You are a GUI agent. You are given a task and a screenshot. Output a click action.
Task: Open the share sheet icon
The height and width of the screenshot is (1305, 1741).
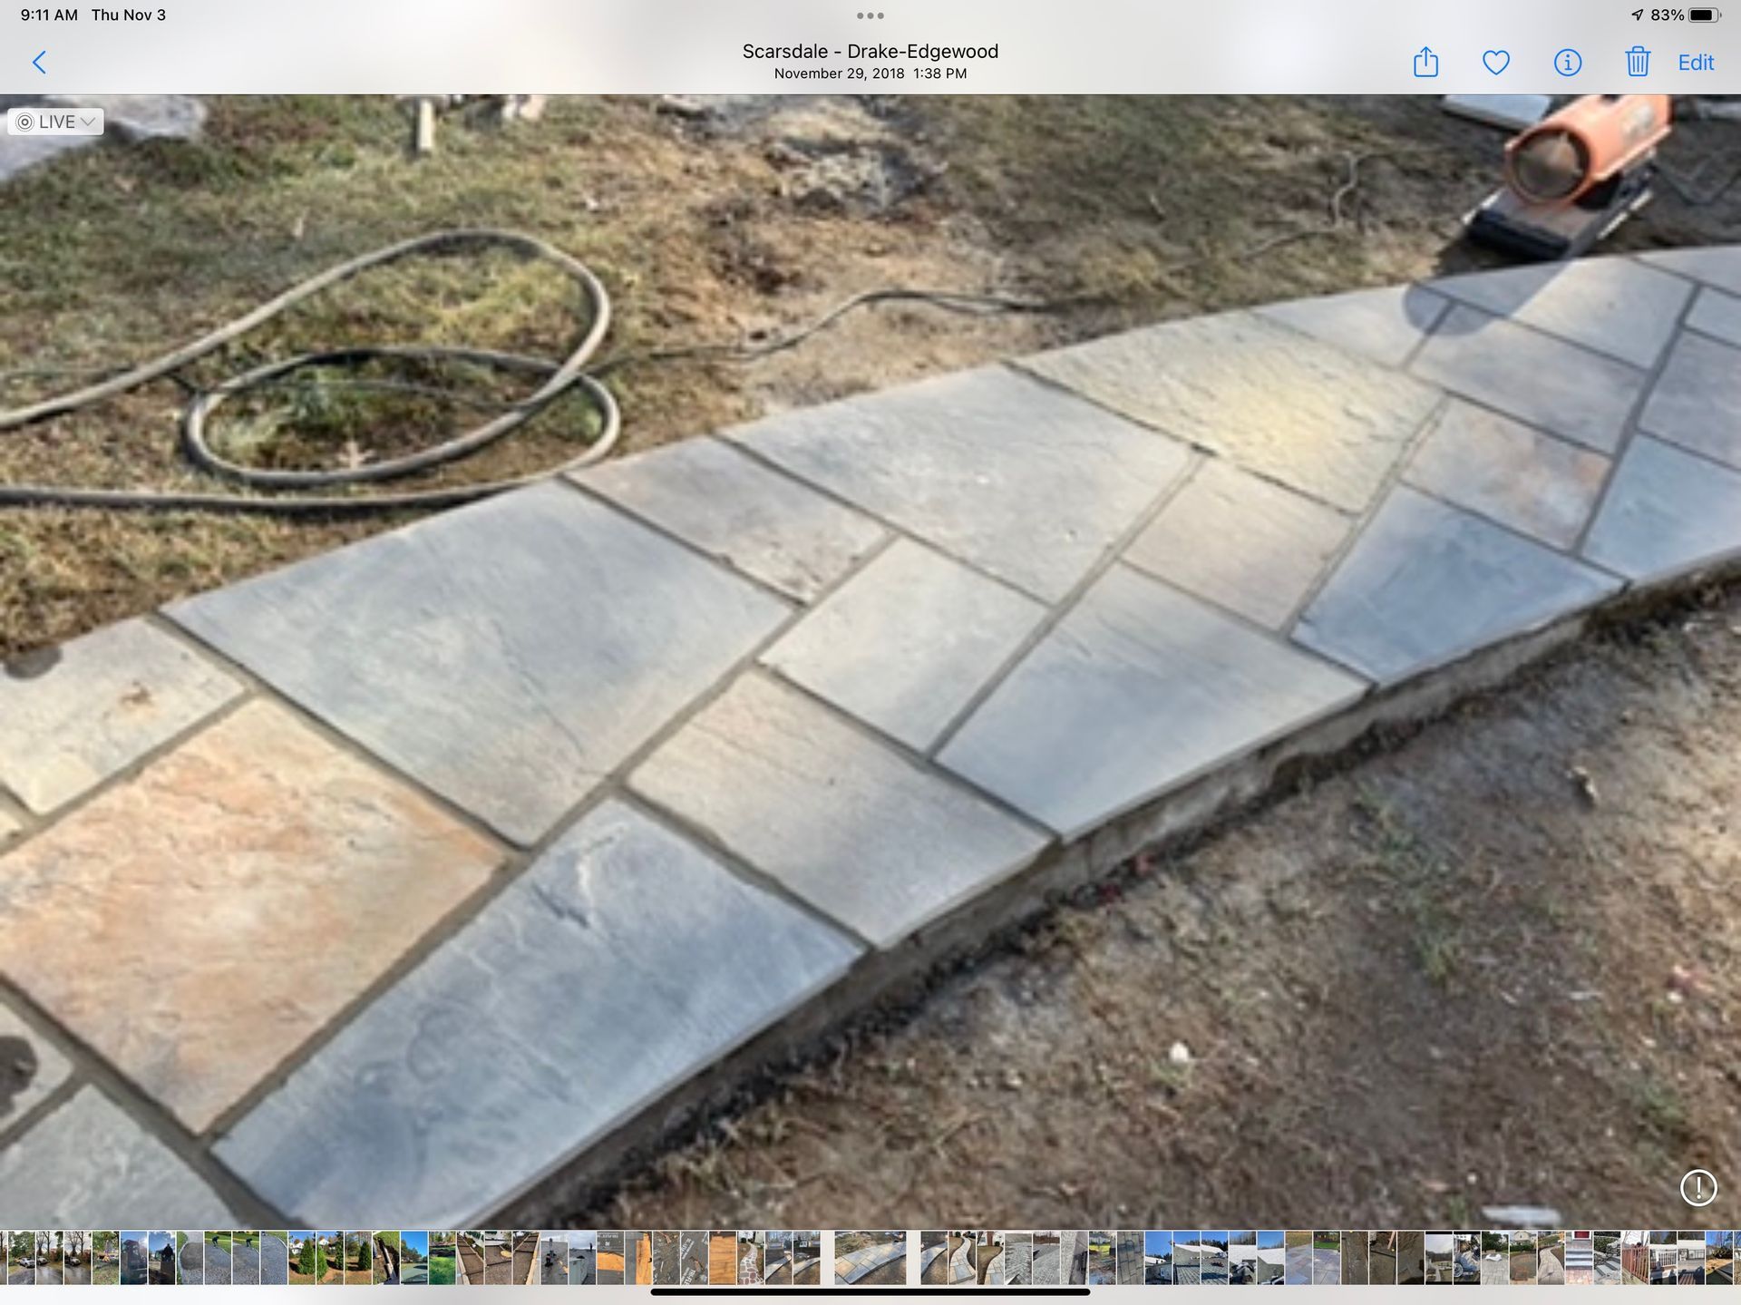click(1425, 63)
